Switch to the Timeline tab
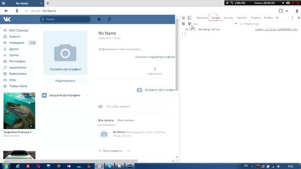301x169 pixels. [255, 18]
